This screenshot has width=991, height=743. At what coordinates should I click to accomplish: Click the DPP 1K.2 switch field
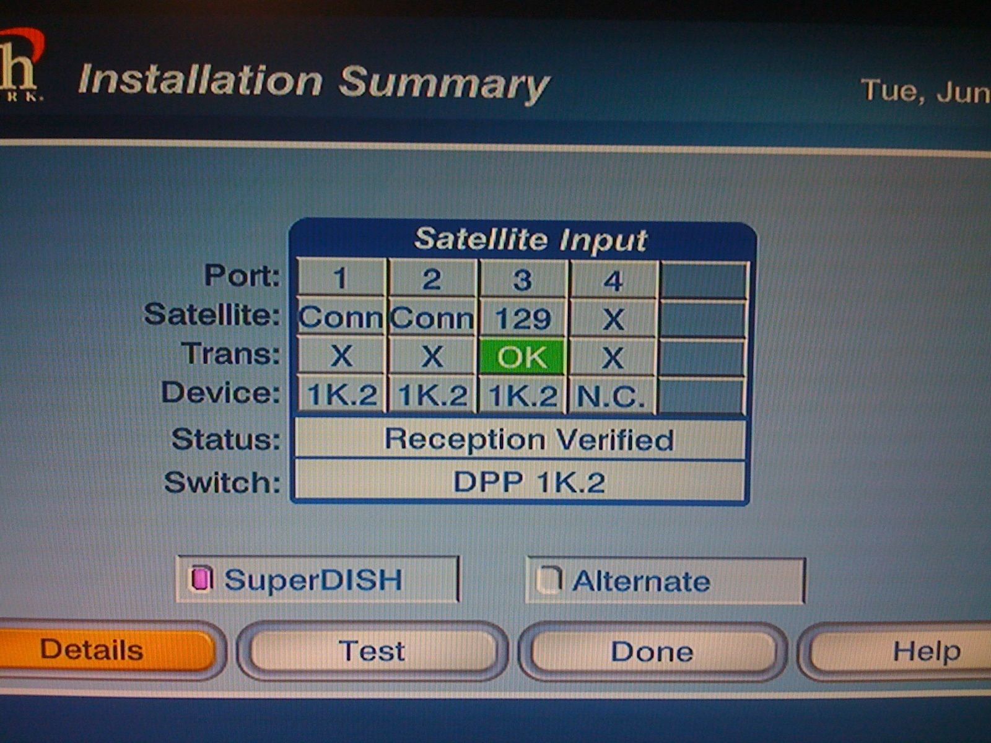520,480
